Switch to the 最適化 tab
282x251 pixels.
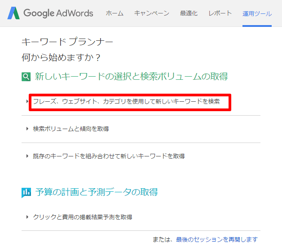[189, 13]
